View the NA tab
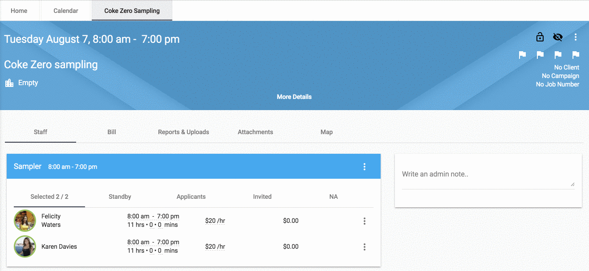 point(333,197)
